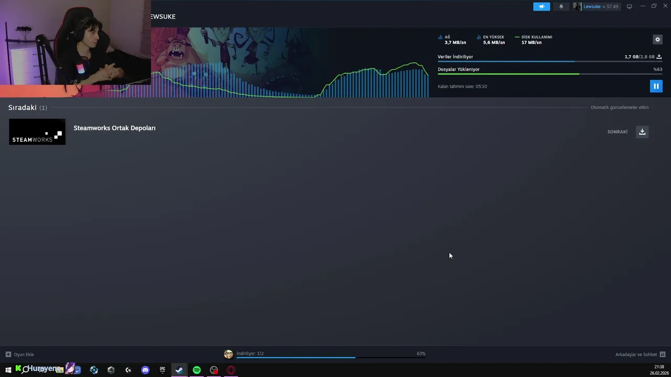Image resolution: width=671 pixels, height=377 pixels.
Task: Open Logitech G HUB from the taskbar
Action: 128,370
